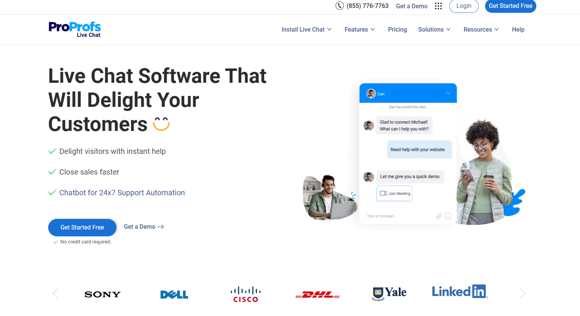
Task: Click the hero Get Started Free button
Action: tap(82, 227)
